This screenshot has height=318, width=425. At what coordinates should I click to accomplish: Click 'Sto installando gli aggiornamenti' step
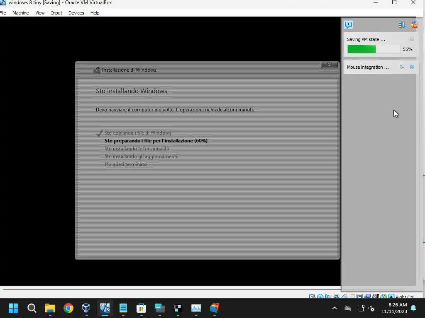point(141,156)
